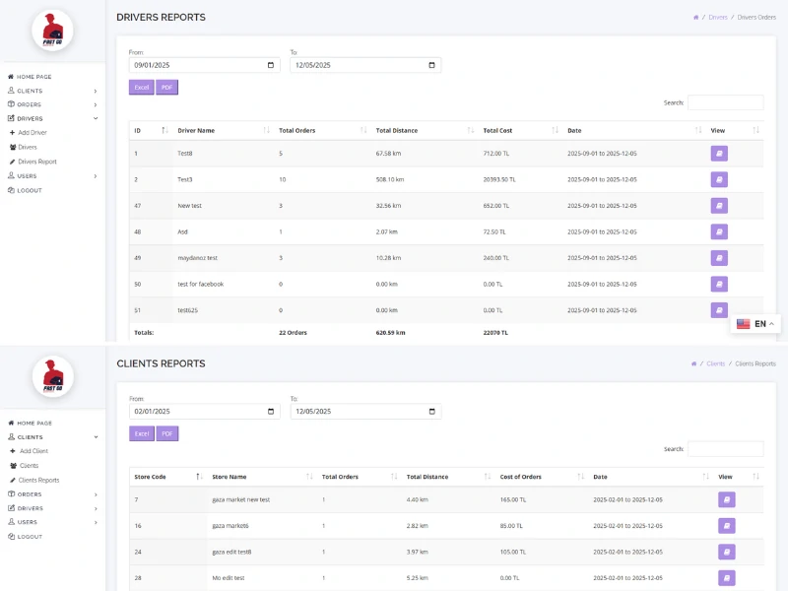Click view icon for driver 'Asd'
Viewport: 788px width, 591px height.
719,231
